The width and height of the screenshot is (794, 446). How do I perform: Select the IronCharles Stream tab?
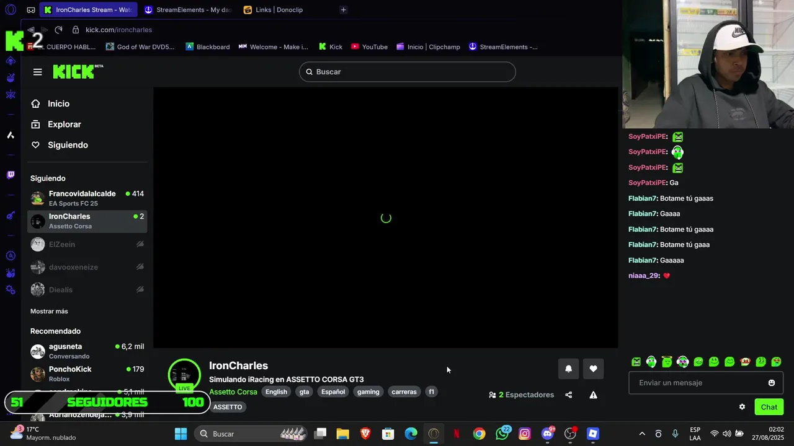87,10
